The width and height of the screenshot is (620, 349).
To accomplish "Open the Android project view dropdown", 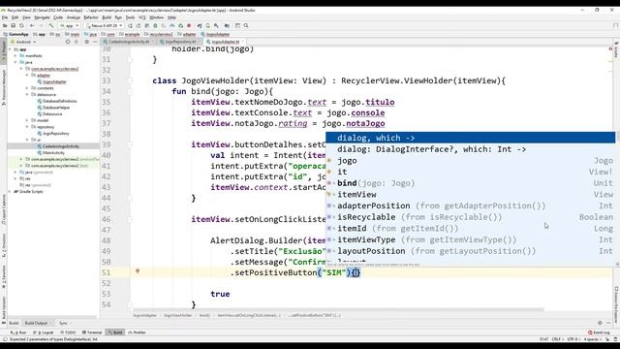I will coord(23,42).
